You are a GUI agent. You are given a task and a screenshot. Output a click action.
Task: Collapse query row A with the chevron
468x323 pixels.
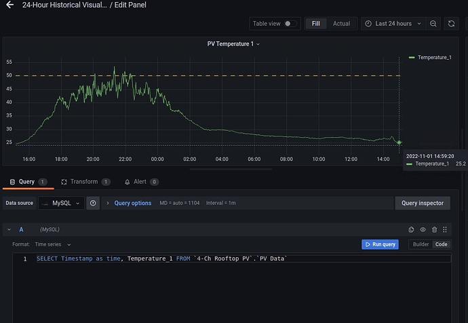(x=9, y=229)
